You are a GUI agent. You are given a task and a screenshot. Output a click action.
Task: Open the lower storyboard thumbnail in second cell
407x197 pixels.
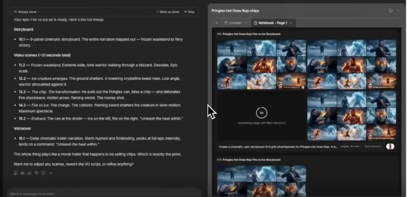262,181
